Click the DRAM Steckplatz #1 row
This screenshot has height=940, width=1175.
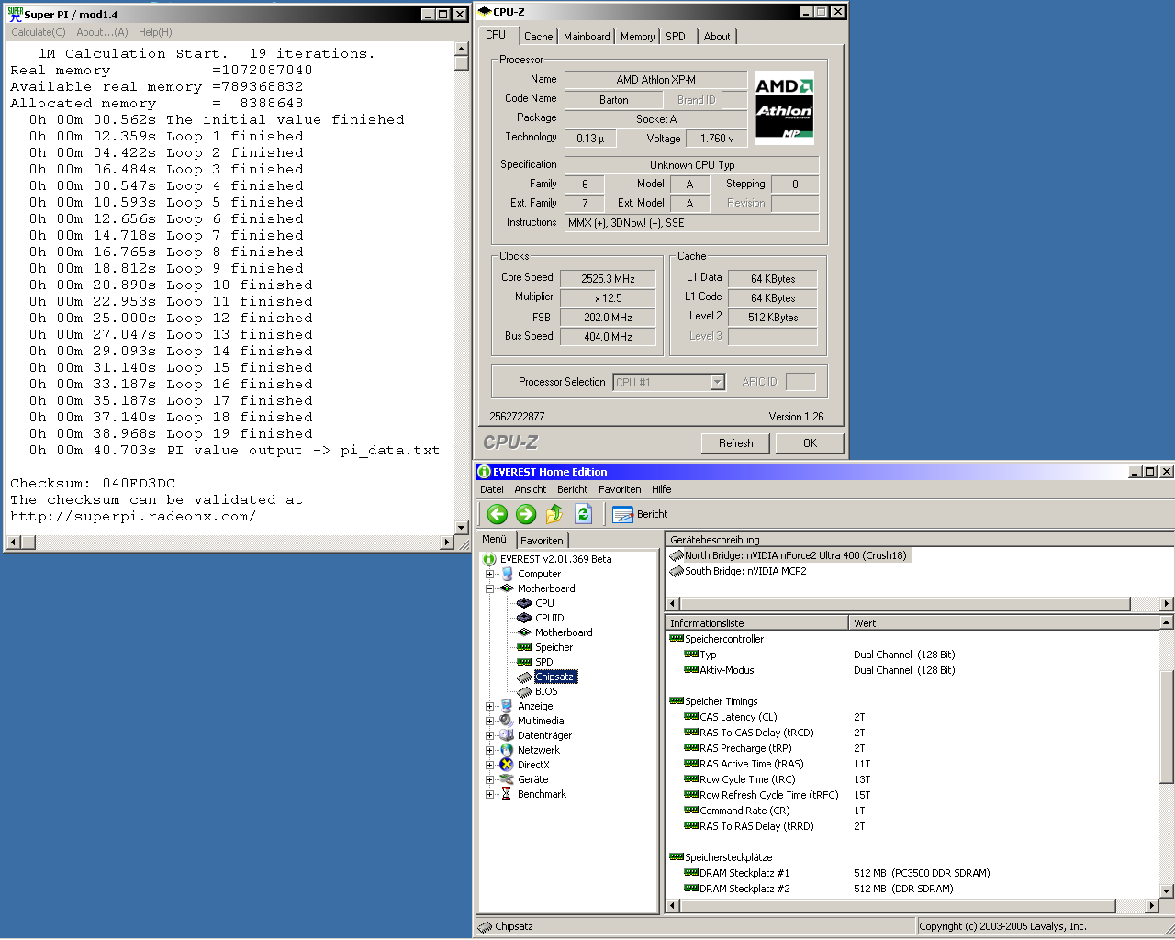click(913, 873)
